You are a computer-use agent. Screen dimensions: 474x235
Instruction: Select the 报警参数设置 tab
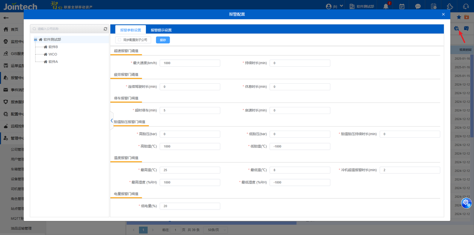click(130, 30)
